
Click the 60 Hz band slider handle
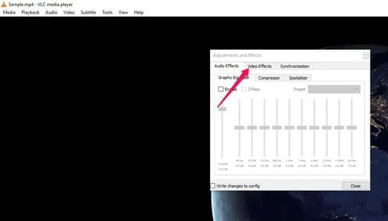[239, 128]
